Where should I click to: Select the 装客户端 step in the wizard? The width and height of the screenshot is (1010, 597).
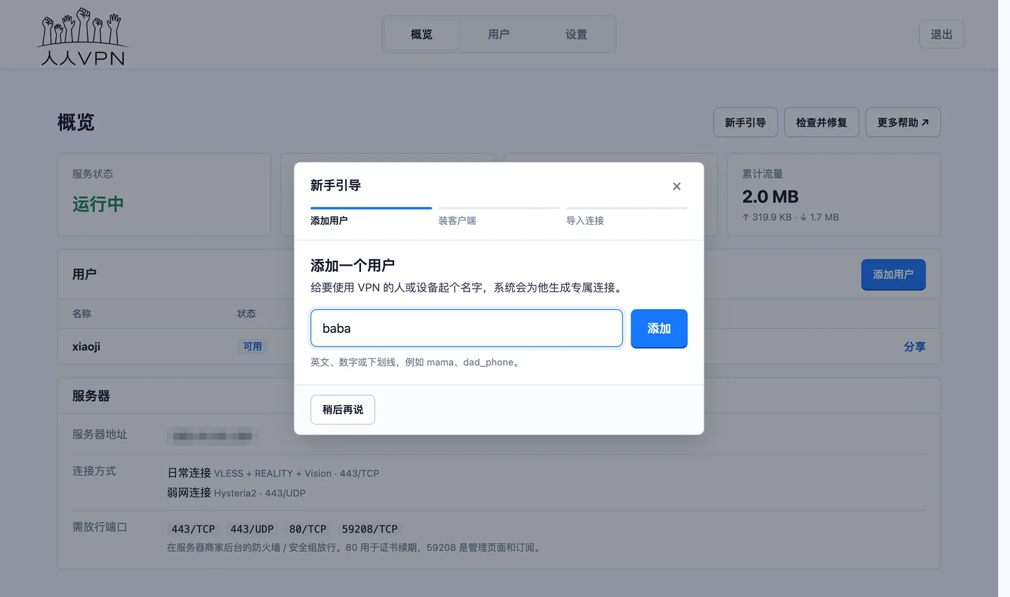499,216
